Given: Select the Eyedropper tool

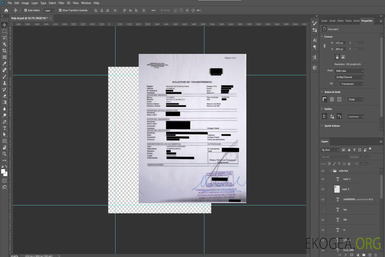Looking at the screenshot, I should (4, 64).
